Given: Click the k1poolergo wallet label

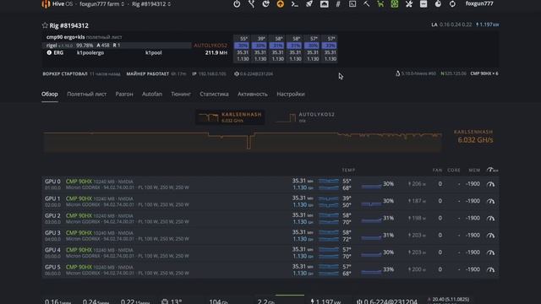Looking at the screenshot, I should (90, 52).
